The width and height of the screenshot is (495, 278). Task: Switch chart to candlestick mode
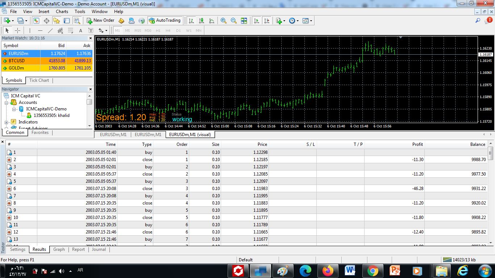(x=201, y=21)
